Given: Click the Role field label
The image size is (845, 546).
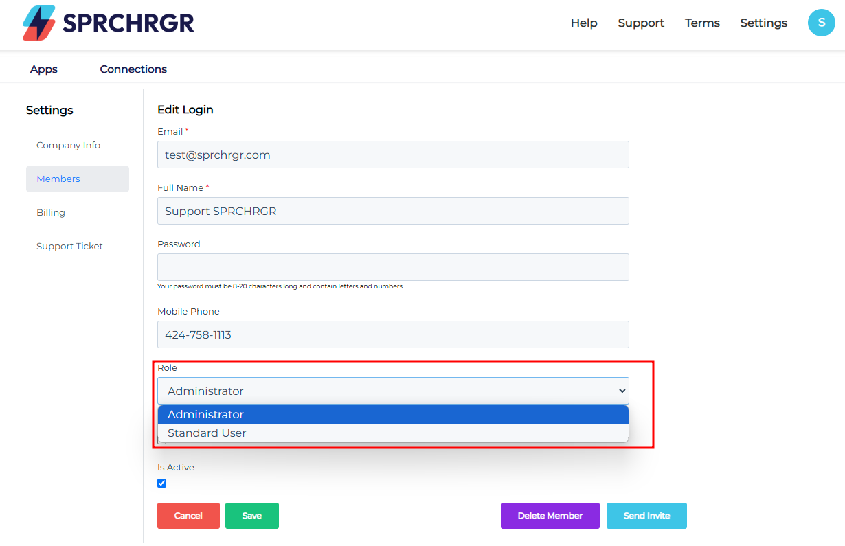Looking at the screenshot, I should coord(167,367).
